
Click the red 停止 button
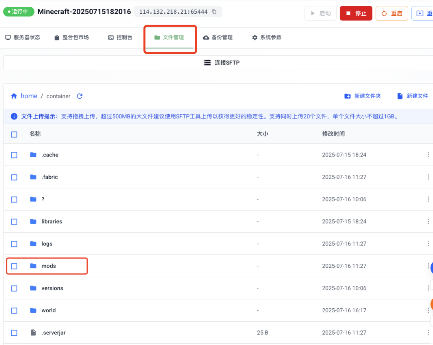point(356,13)
